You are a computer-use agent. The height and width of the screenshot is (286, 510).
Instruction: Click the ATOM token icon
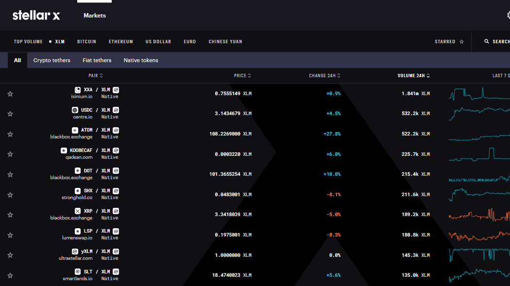point(74,130)
